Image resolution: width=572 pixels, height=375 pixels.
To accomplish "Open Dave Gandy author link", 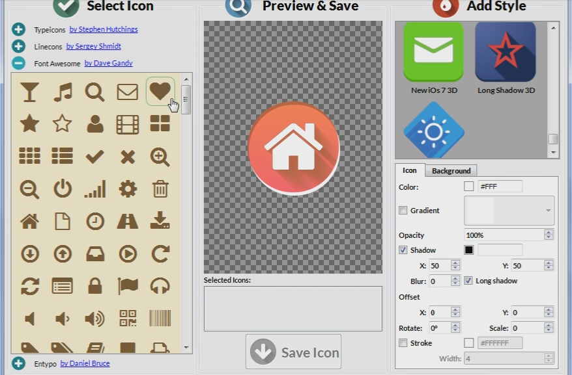I will coord(108,63).
